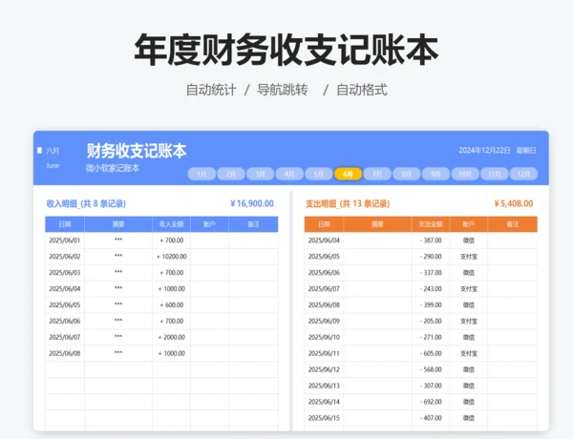
Task: Switch to the 11月 month tab
Action: [494, 174]
